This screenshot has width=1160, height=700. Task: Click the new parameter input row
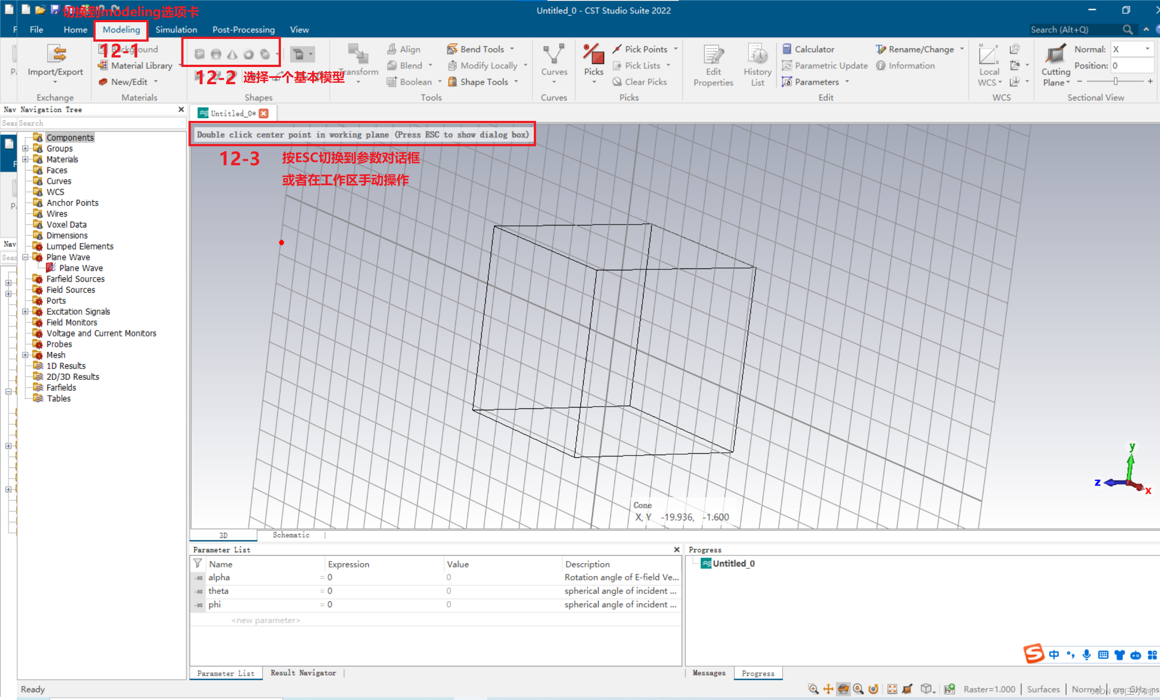(x=265, y=620)
